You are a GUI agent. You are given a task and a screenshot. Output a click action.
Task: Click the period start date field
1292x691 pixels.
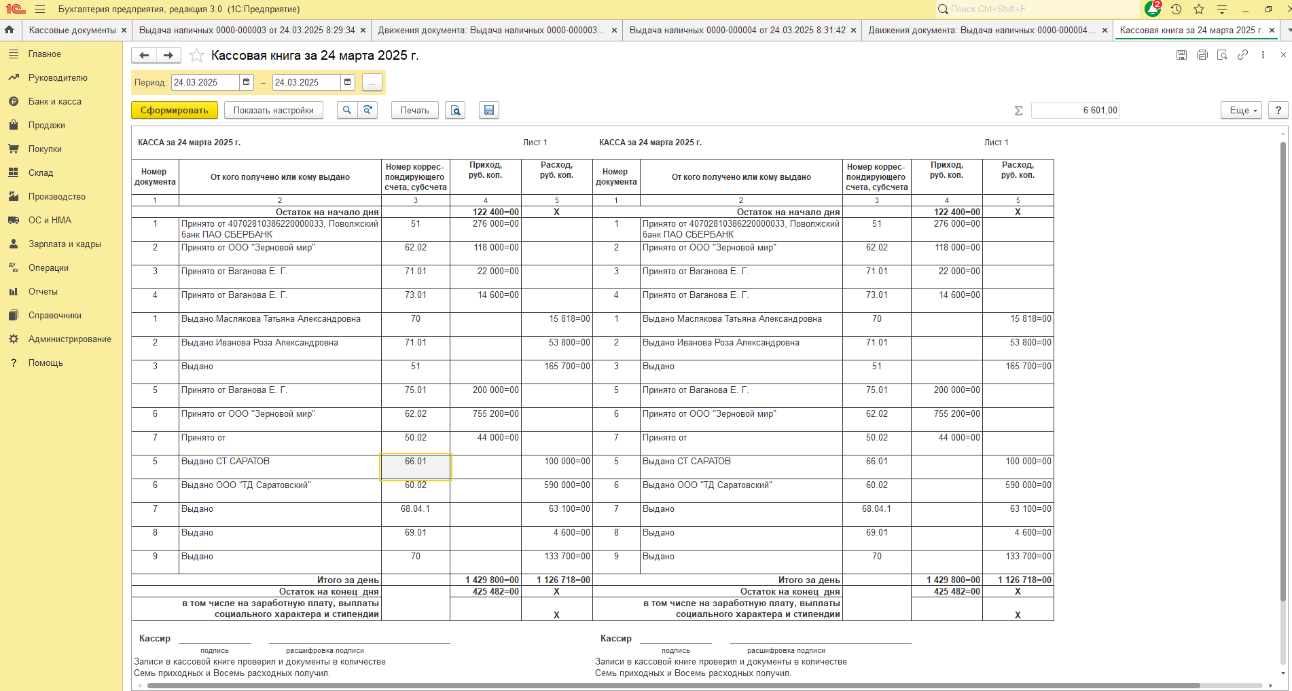pyautogui.click(x=205, y=82)
